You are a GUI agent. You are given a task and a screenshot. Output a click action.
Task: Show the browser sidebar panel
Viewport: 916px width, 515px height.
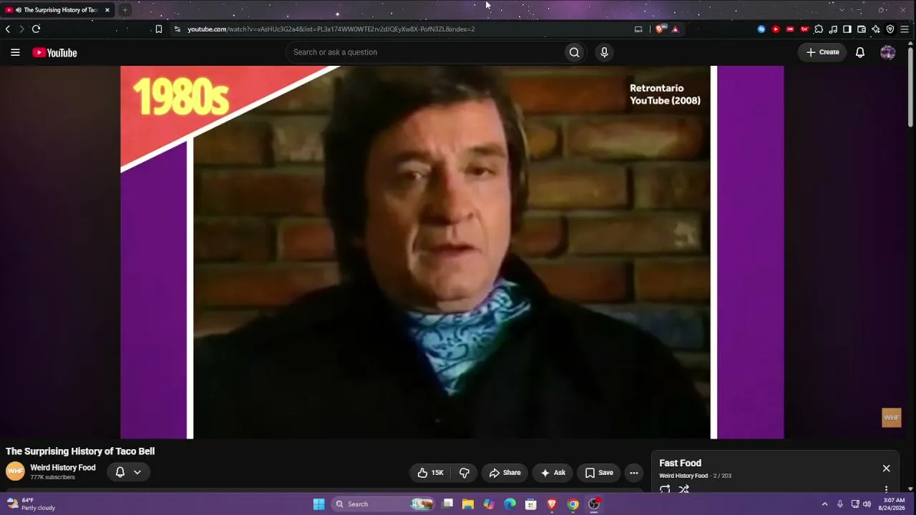(x=847, y=29)
